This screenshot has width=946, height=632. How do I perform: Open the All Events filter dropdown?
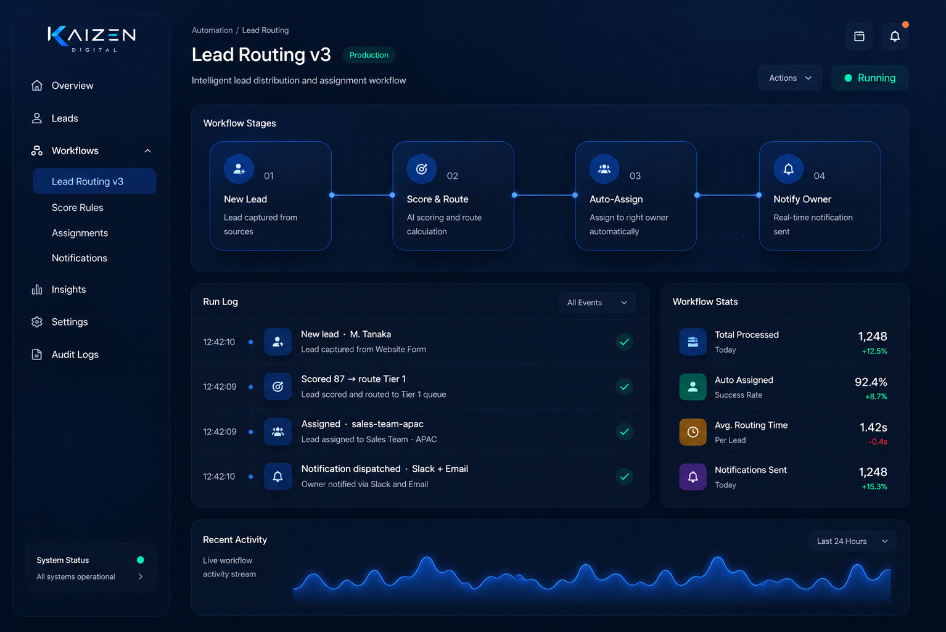pyautogui.click(x=597, y=302)
